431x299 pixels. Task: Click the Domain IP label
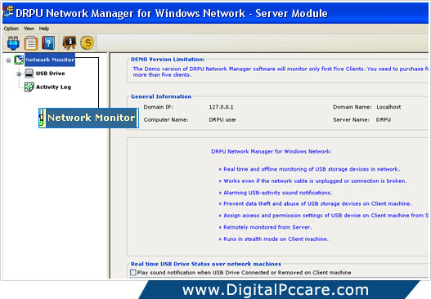tap(159, 107)
